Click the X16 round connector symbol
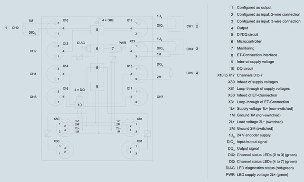The image size is (304, 182). click(56, 96)
